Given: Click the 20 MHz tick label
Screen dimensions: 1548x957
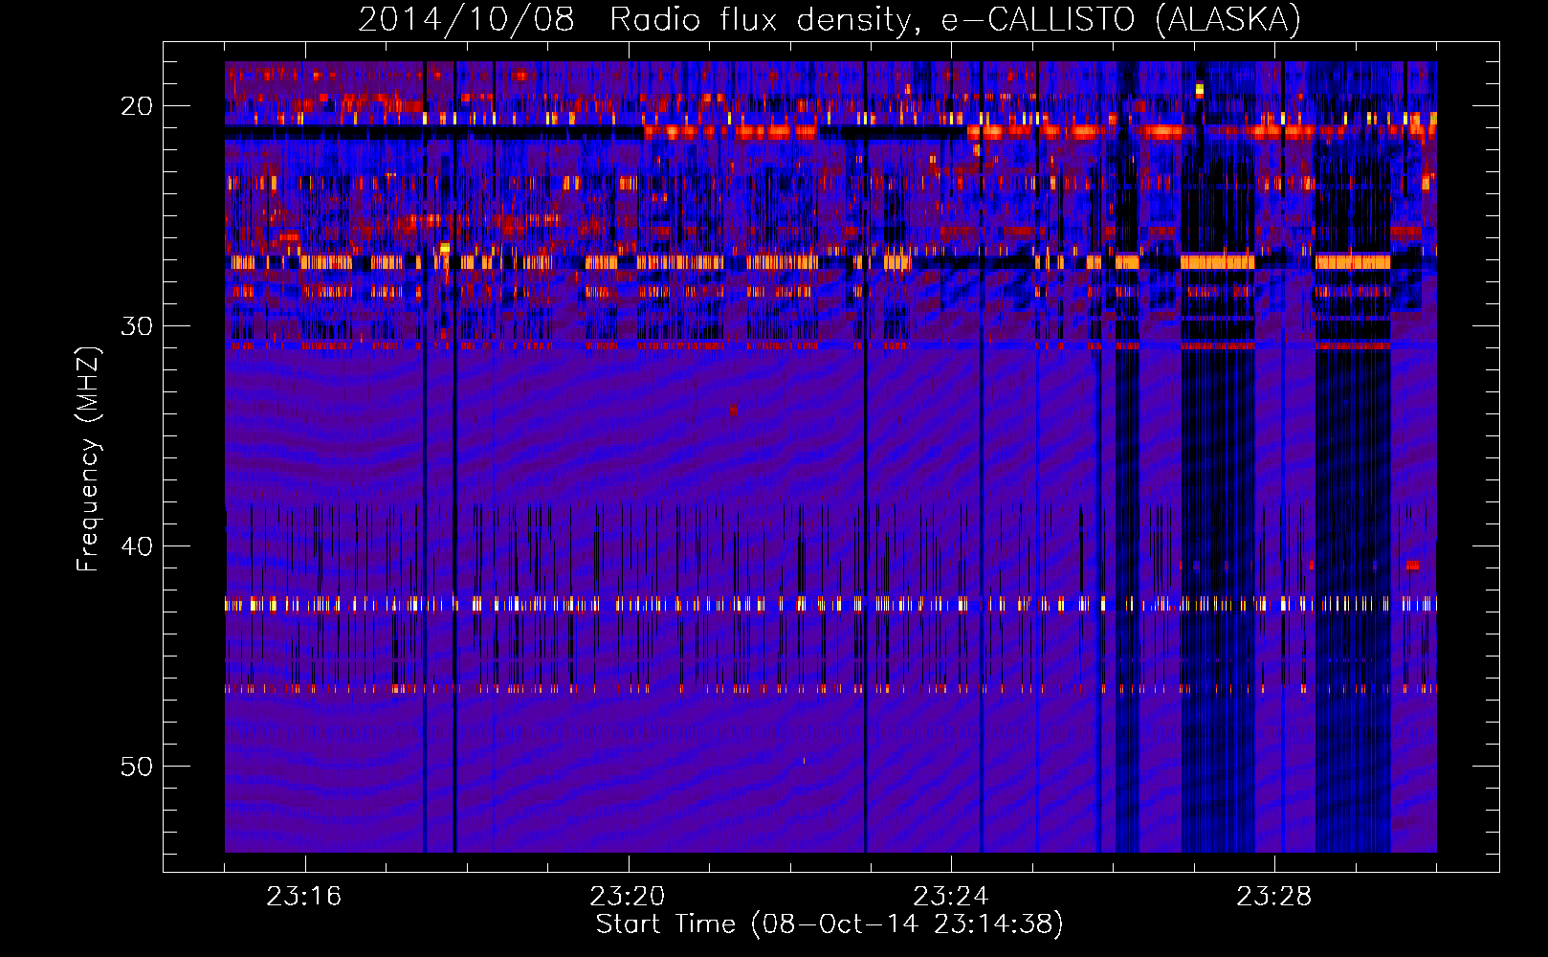Looking at the screenshot, I should 138,105.
